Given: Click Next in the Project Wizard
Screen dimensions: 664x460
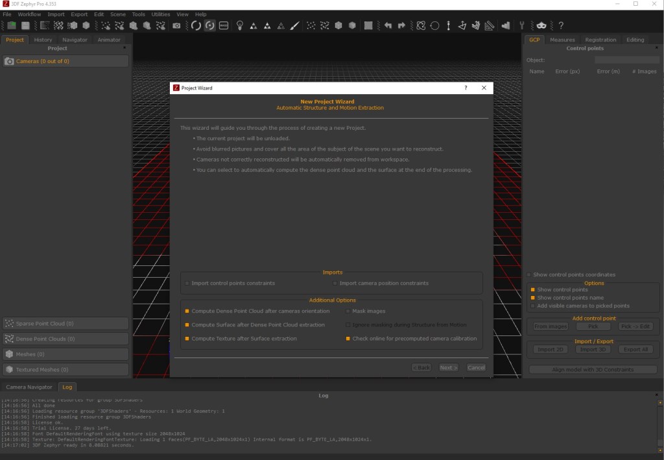Looking at the screenshot, I should tap(449, 368).
